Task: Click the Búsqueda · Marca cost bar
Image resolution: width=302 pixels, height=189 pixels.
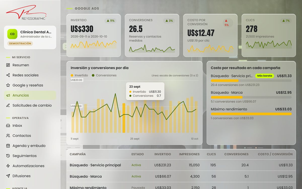Action: point(251,97)
